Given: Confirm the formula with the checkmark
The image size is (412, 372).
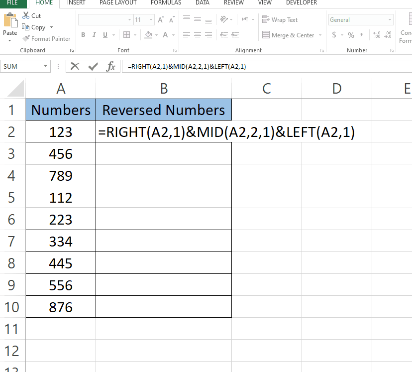Looking at the screenshot, I should point(93,66).
